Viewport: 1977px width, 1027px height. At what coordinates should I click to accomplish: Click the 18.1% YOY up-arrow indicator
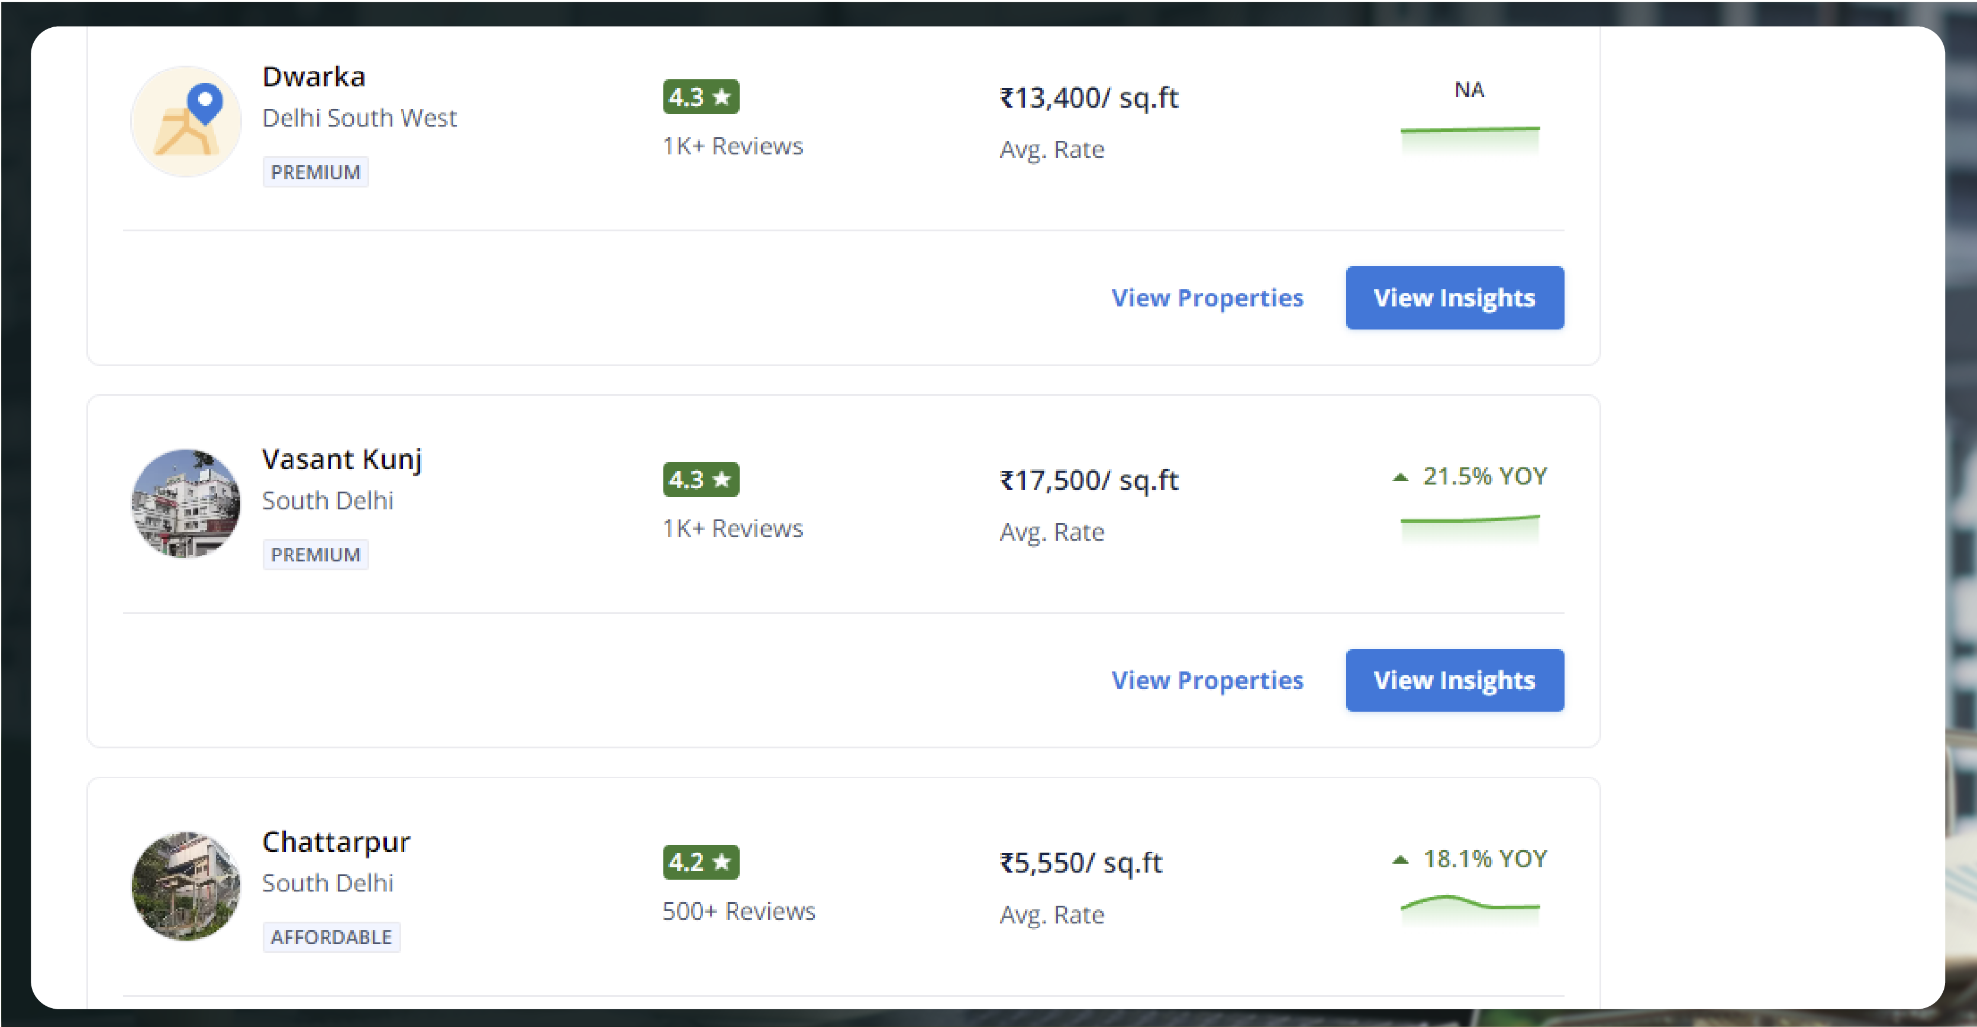coord(1401,860)
